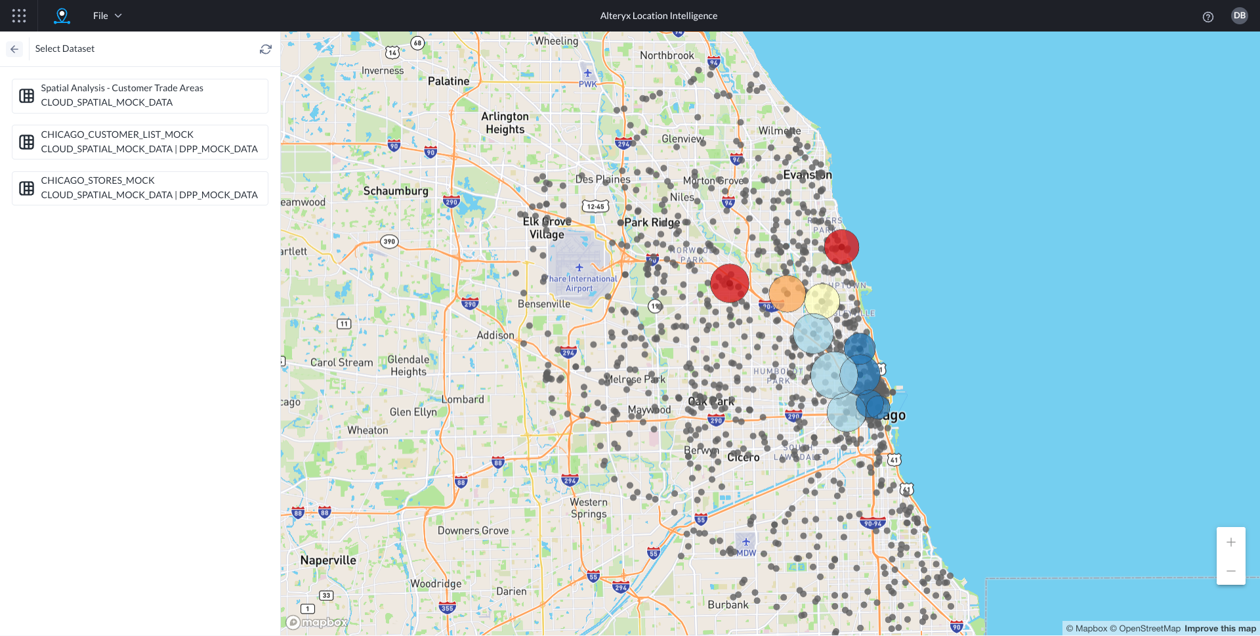Click the orange trade area circle
The height and width of the screenshot is (636, 1260).
(787, 293)
